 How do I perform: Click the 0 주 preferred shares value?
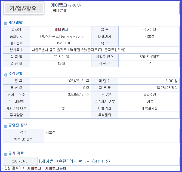coord(86,88)
